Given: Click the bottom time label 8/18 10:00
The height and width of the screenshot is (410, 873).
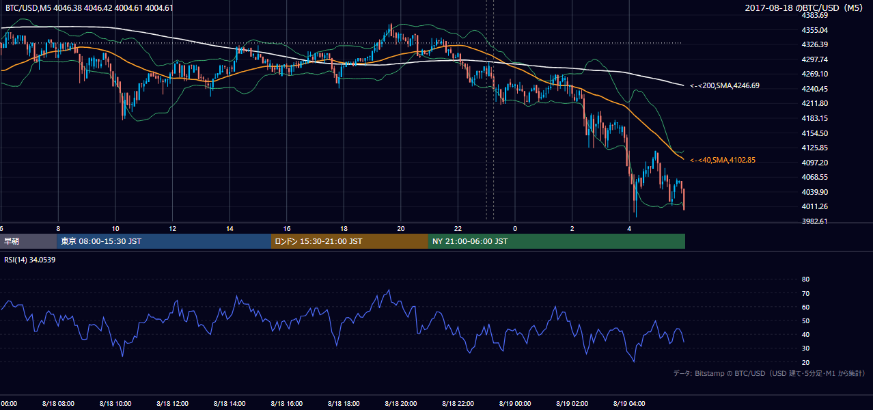Looking at the screenshot, I should coord(115,404).
